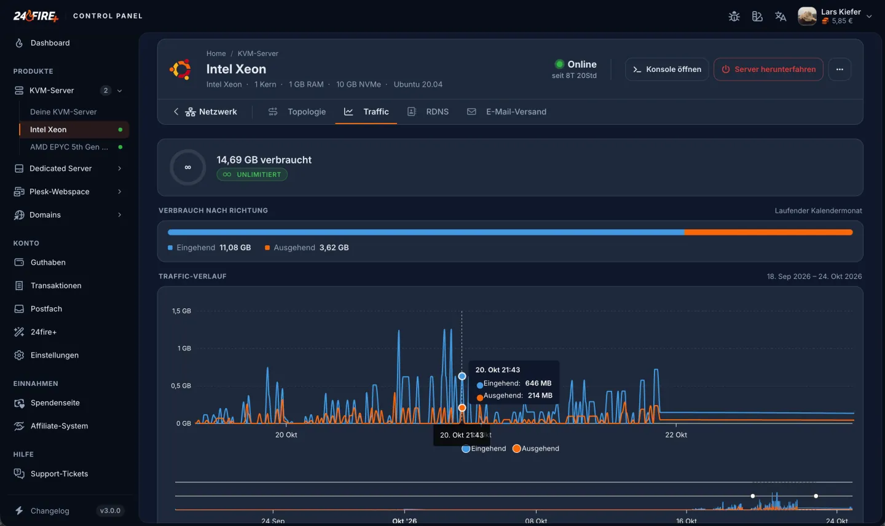The height and width of the screenshot is (526, 885).
Task: Go to Dashboard via its sidebar icon
Action: (x=19, y=43)
